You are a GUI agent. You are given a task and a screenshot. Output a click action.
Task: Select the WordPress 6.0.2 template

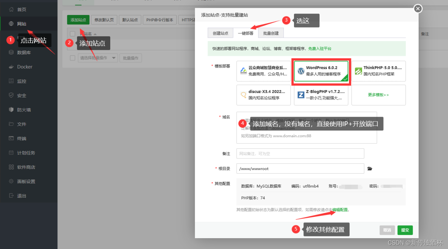tap(321, 71)
